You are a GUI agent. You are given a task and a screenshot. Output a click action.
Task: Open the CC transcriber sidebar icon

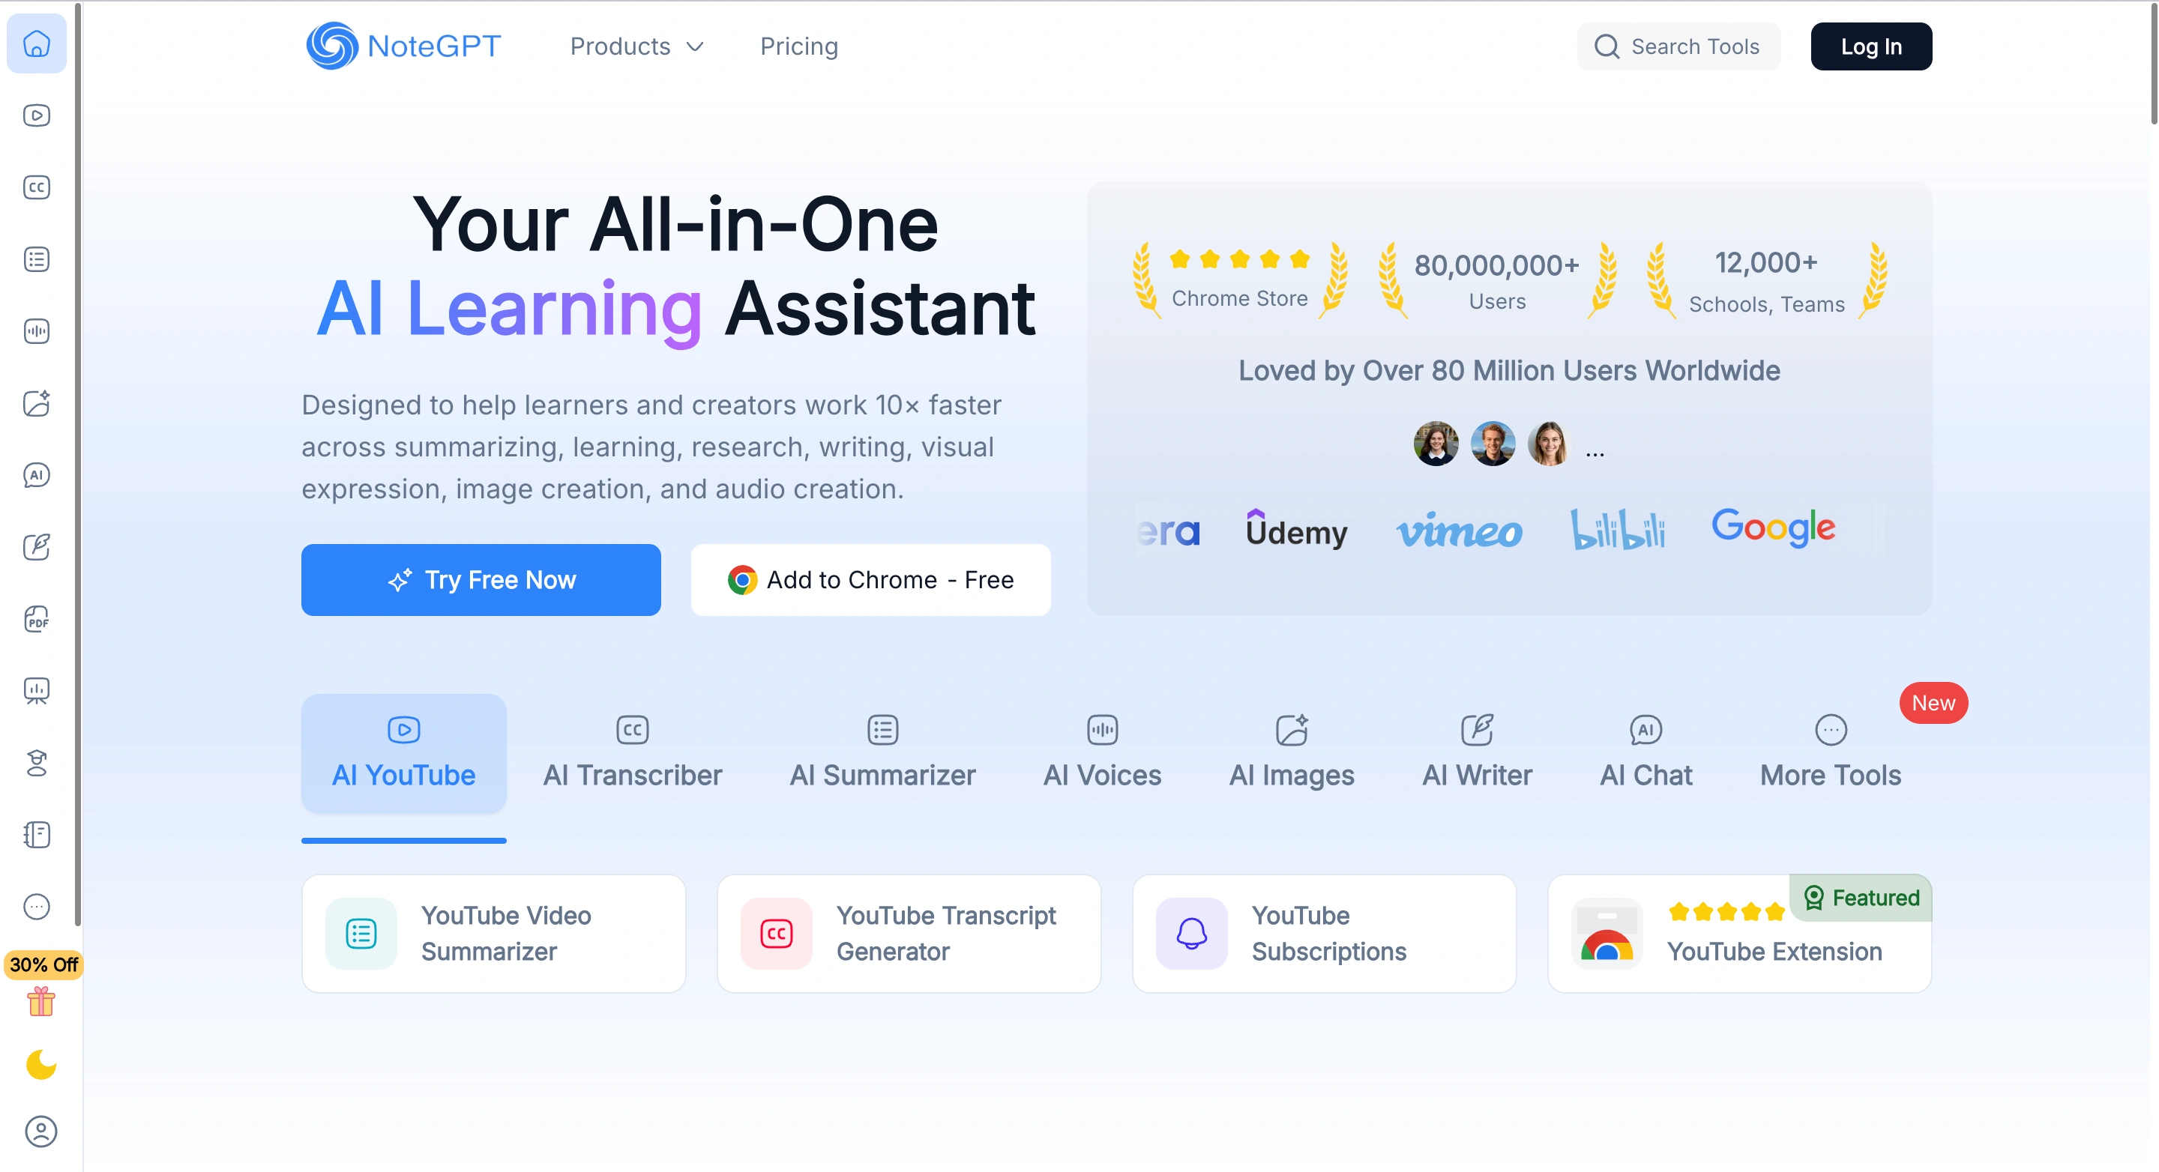coord(36,187)
